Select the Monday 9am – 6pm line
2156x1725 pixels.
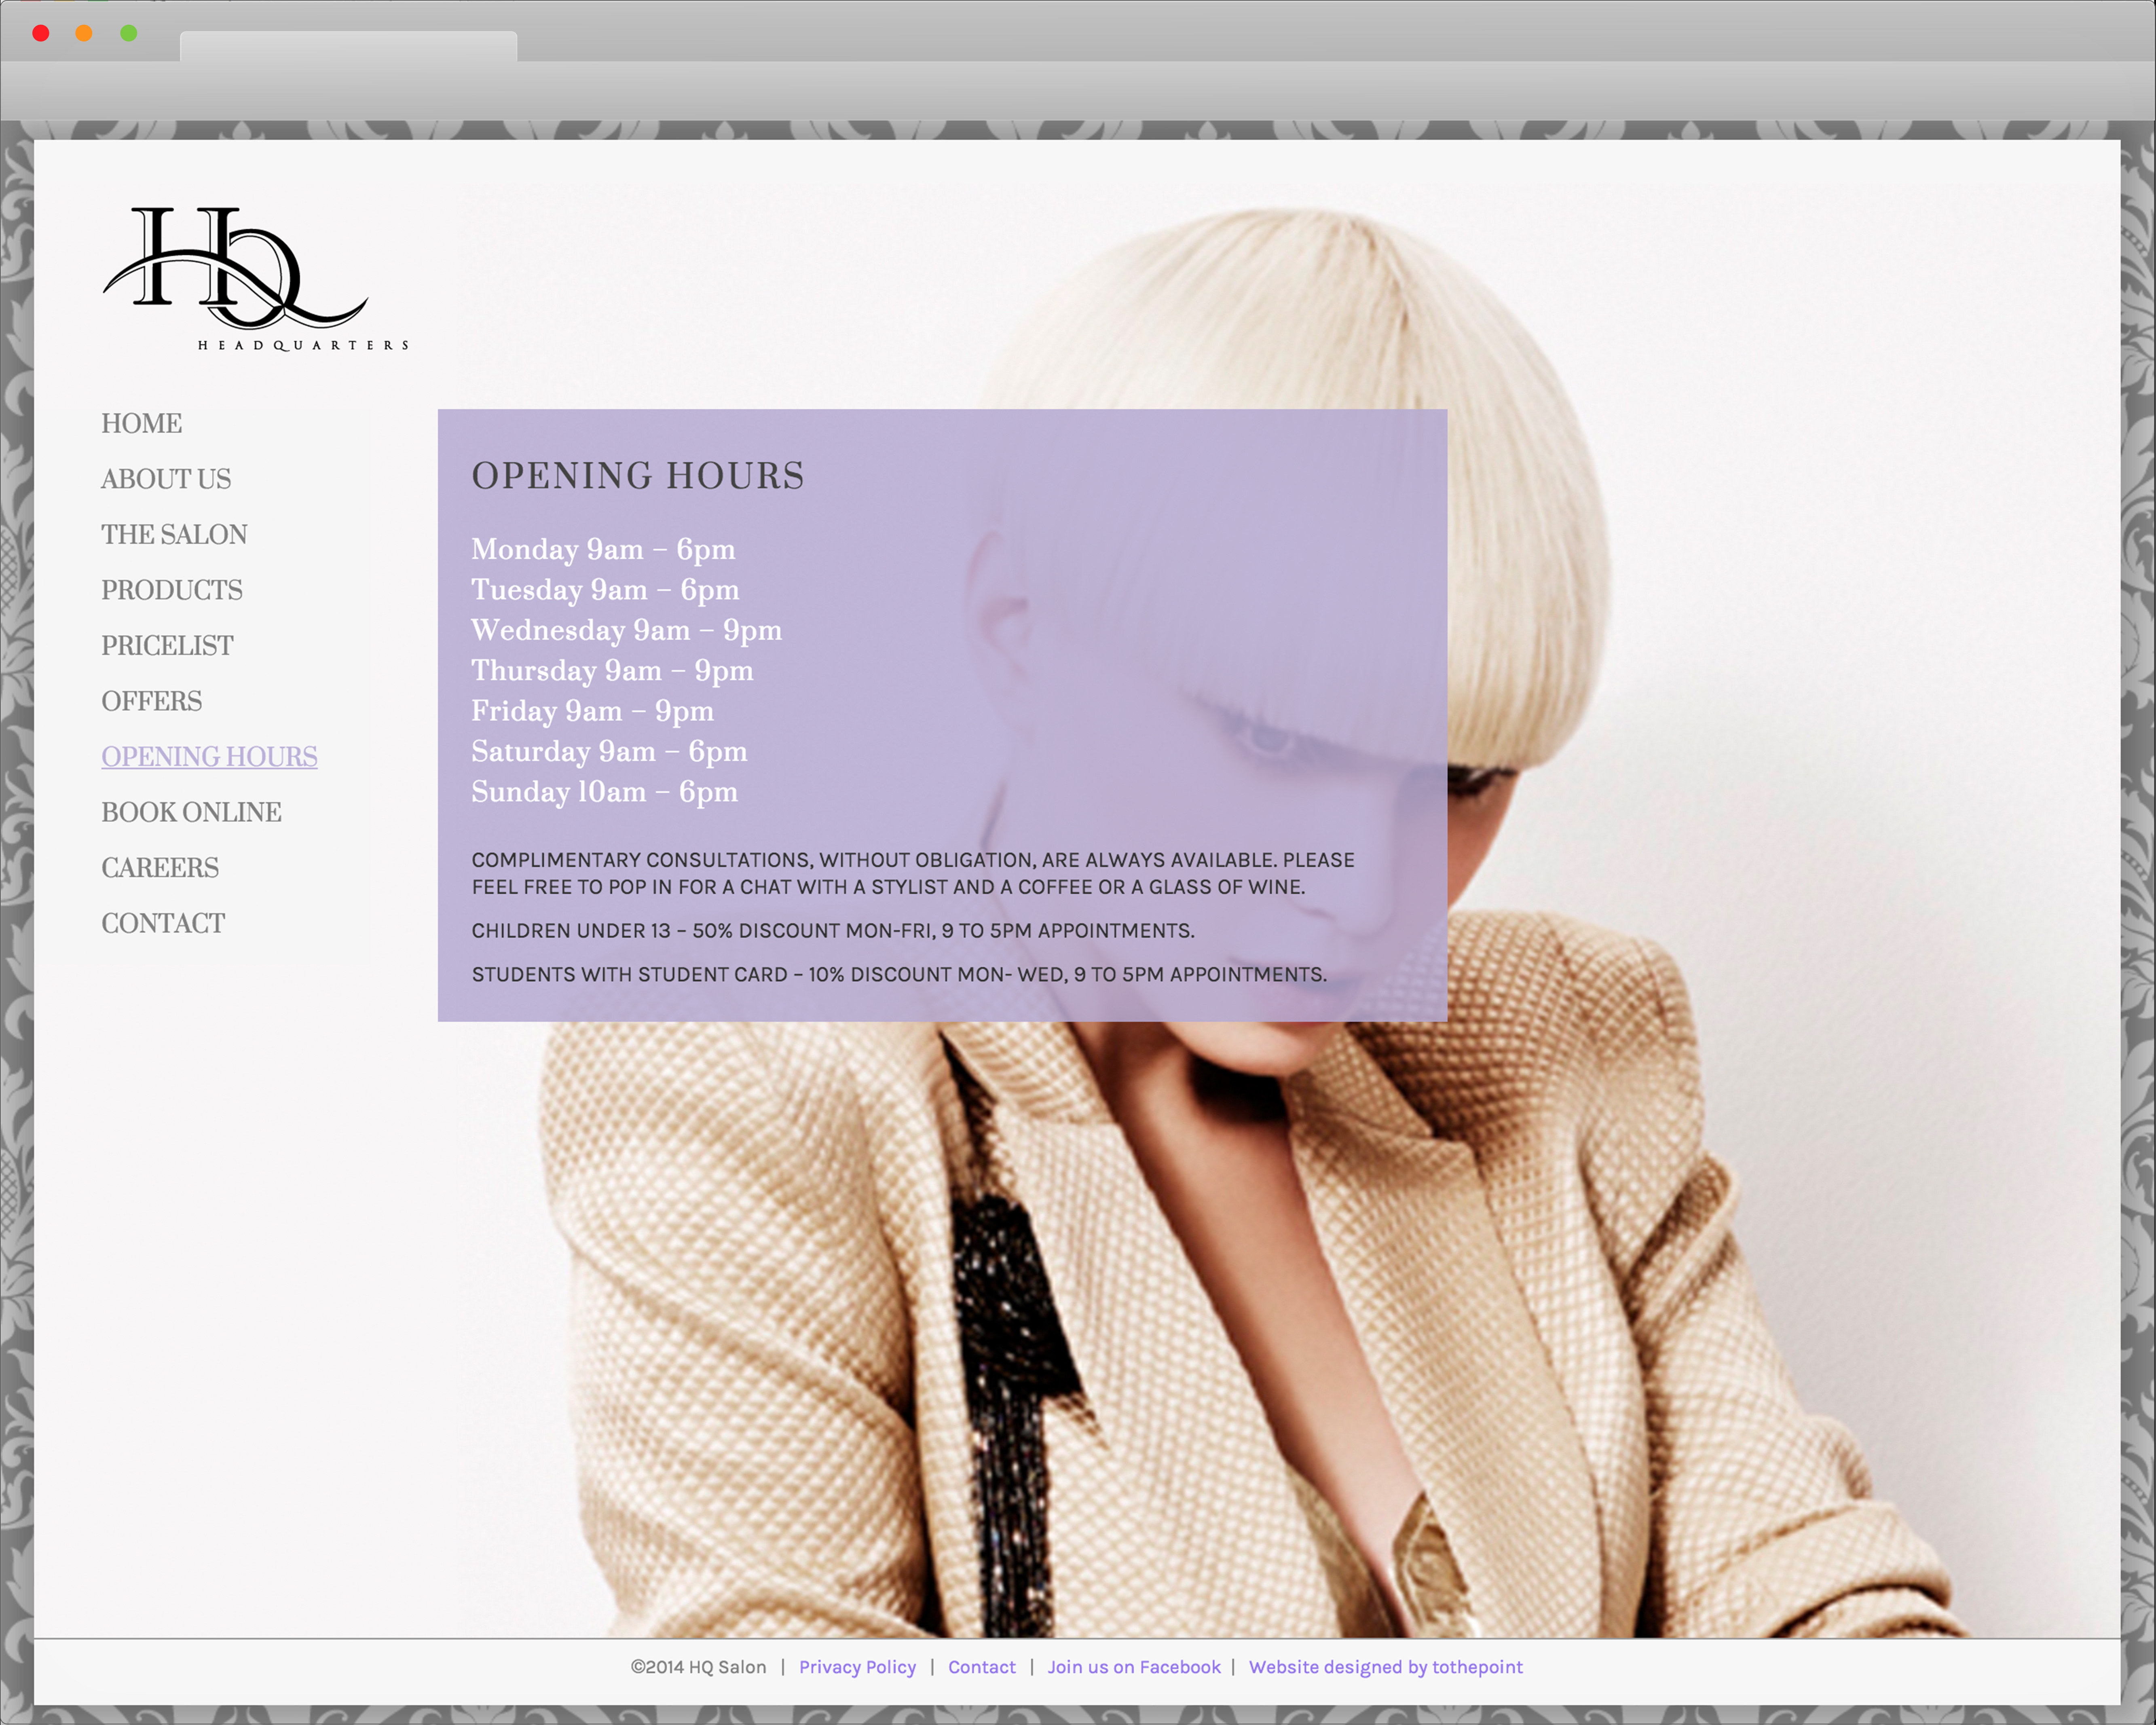tap(603, 550)
